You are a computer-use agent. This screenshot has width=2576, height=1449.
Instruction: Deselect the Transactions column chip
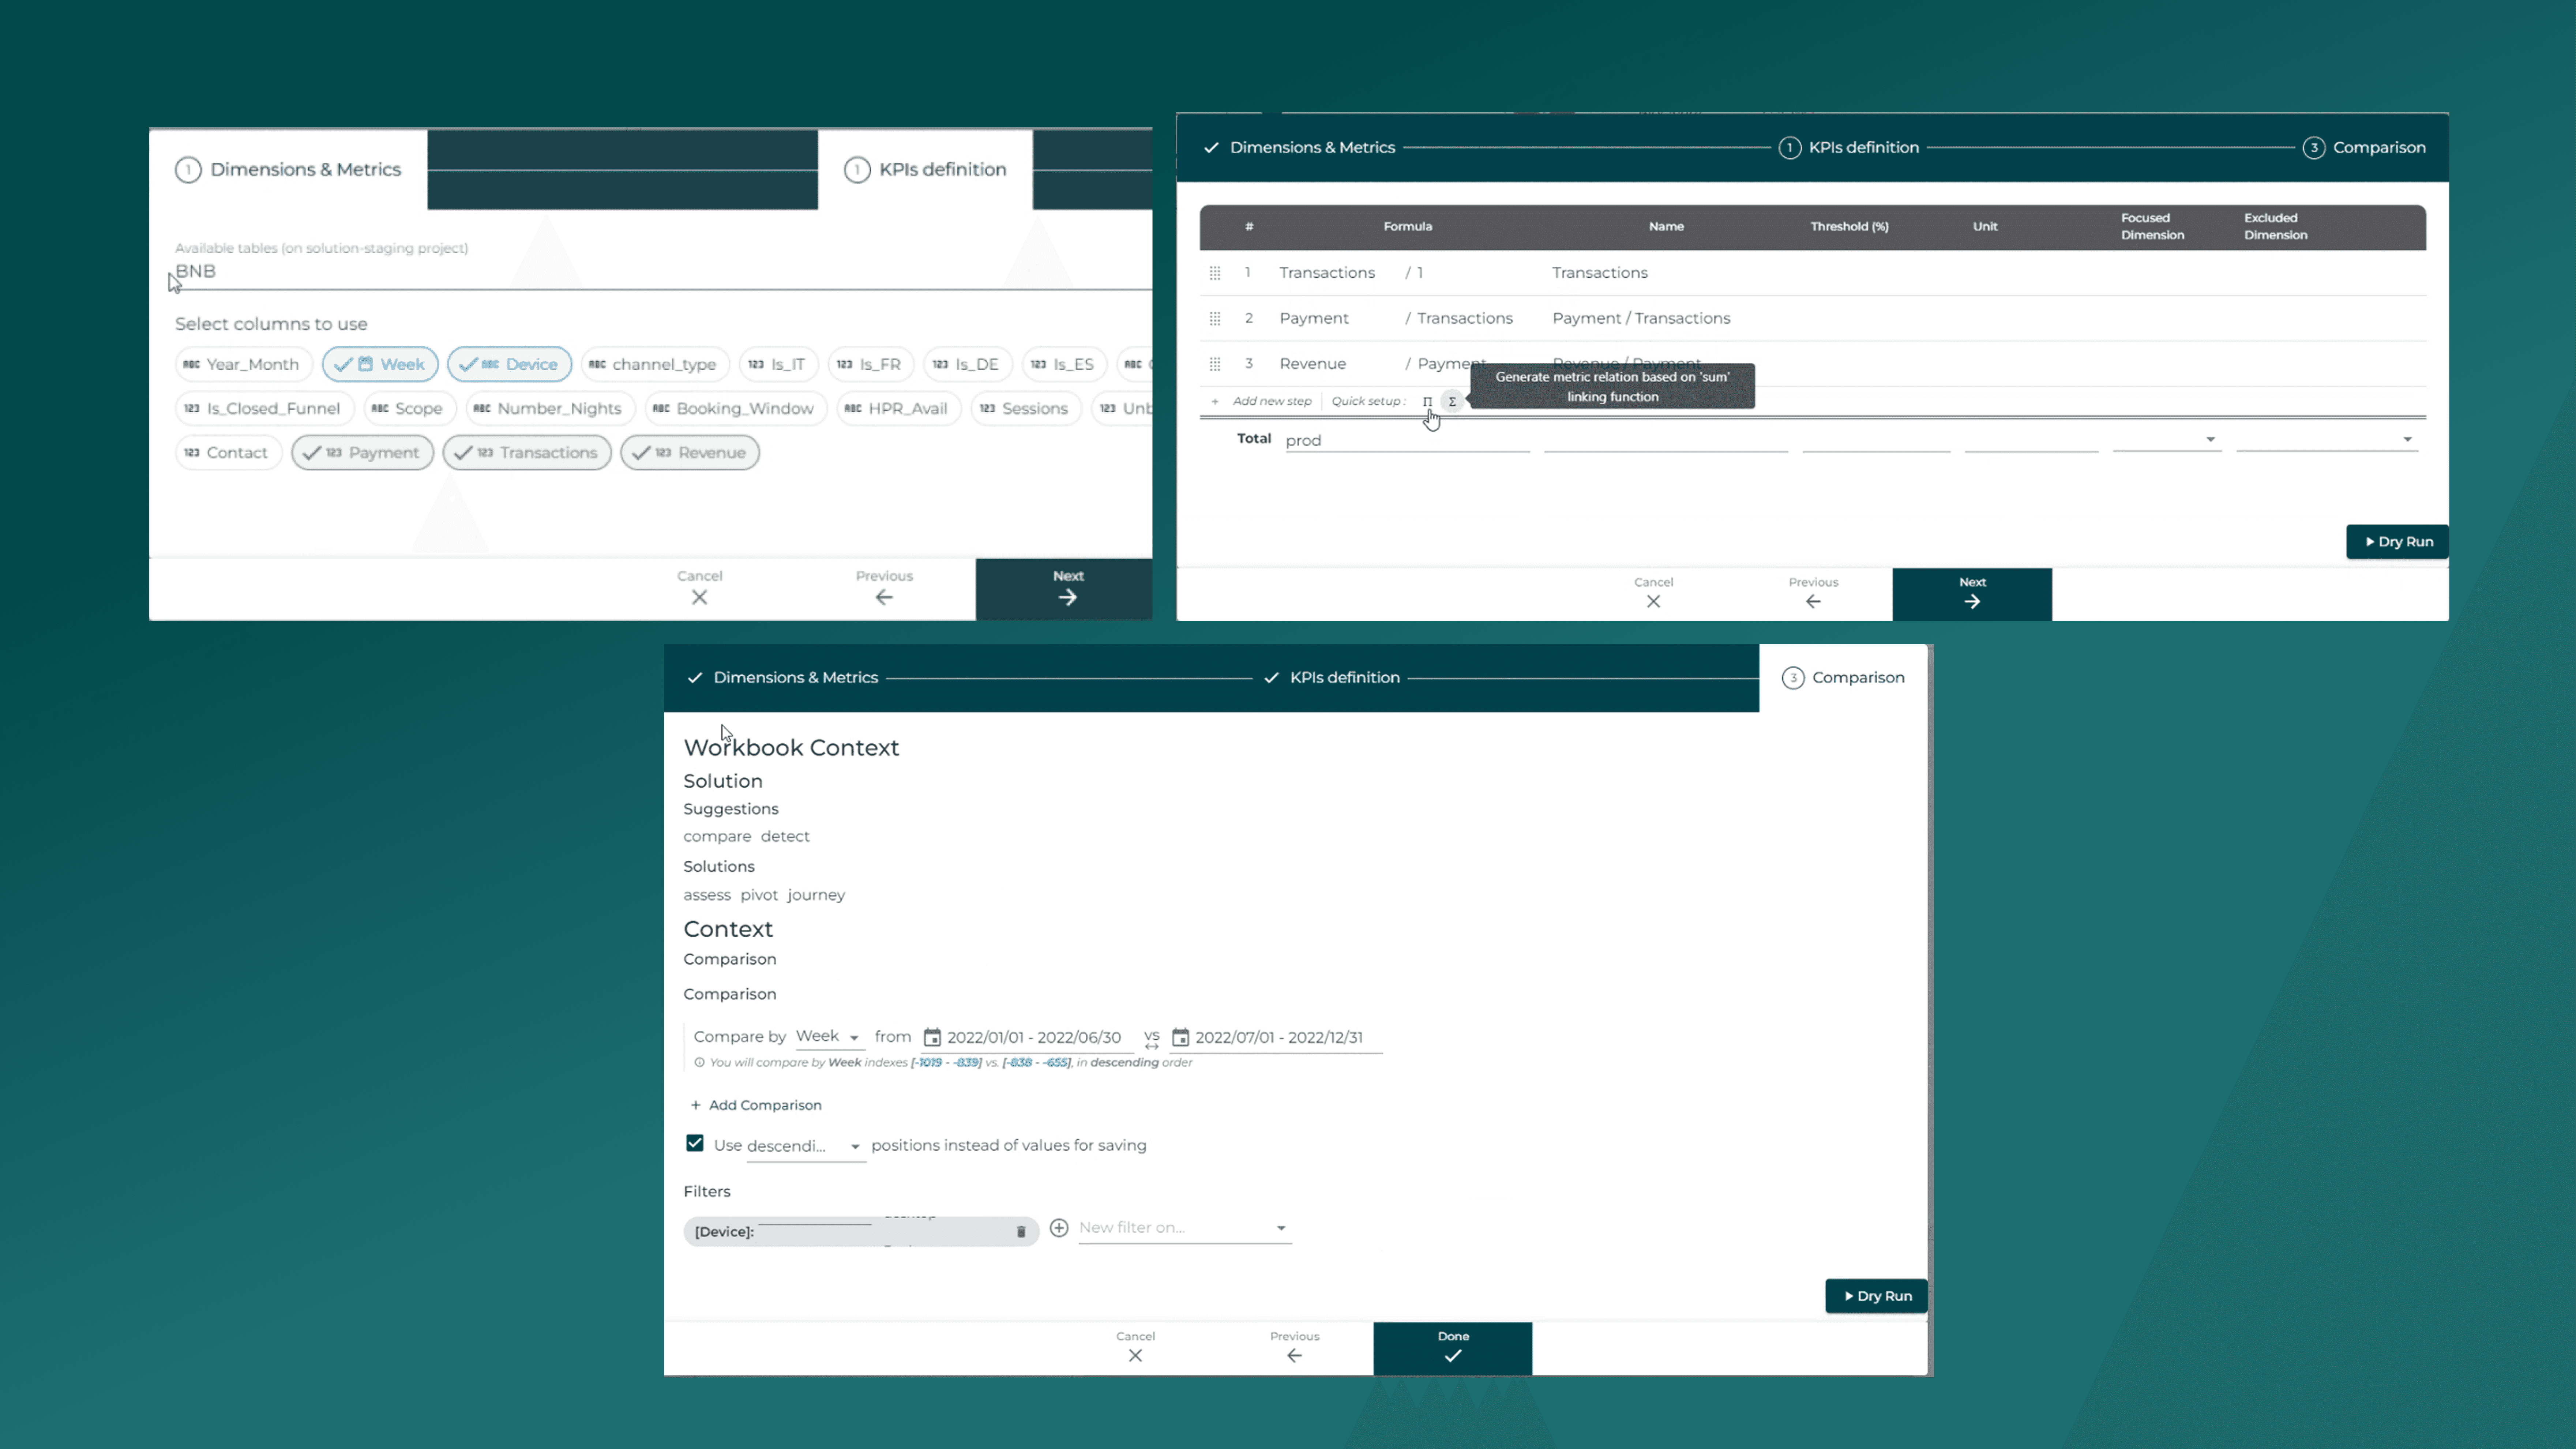click(x=527, y=452)
